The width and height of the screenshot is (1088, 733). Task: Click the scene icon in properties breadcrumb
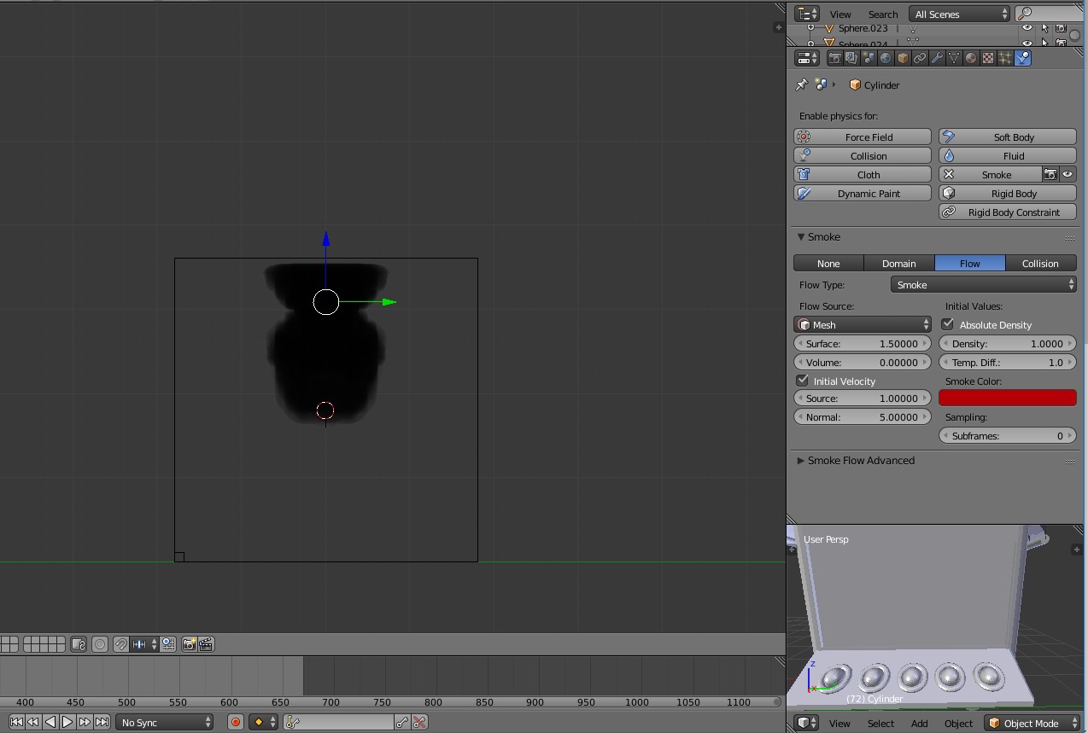(x=821, y=84)
